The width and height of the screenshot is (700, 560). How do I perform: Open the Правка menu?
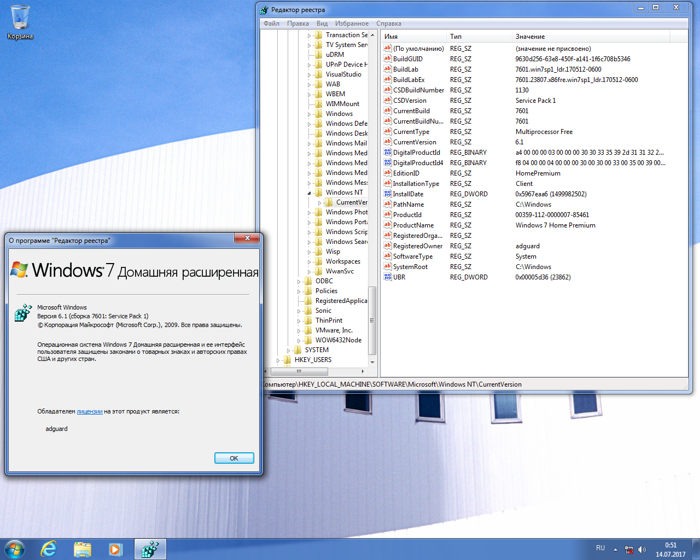click(x=298, y=24)
